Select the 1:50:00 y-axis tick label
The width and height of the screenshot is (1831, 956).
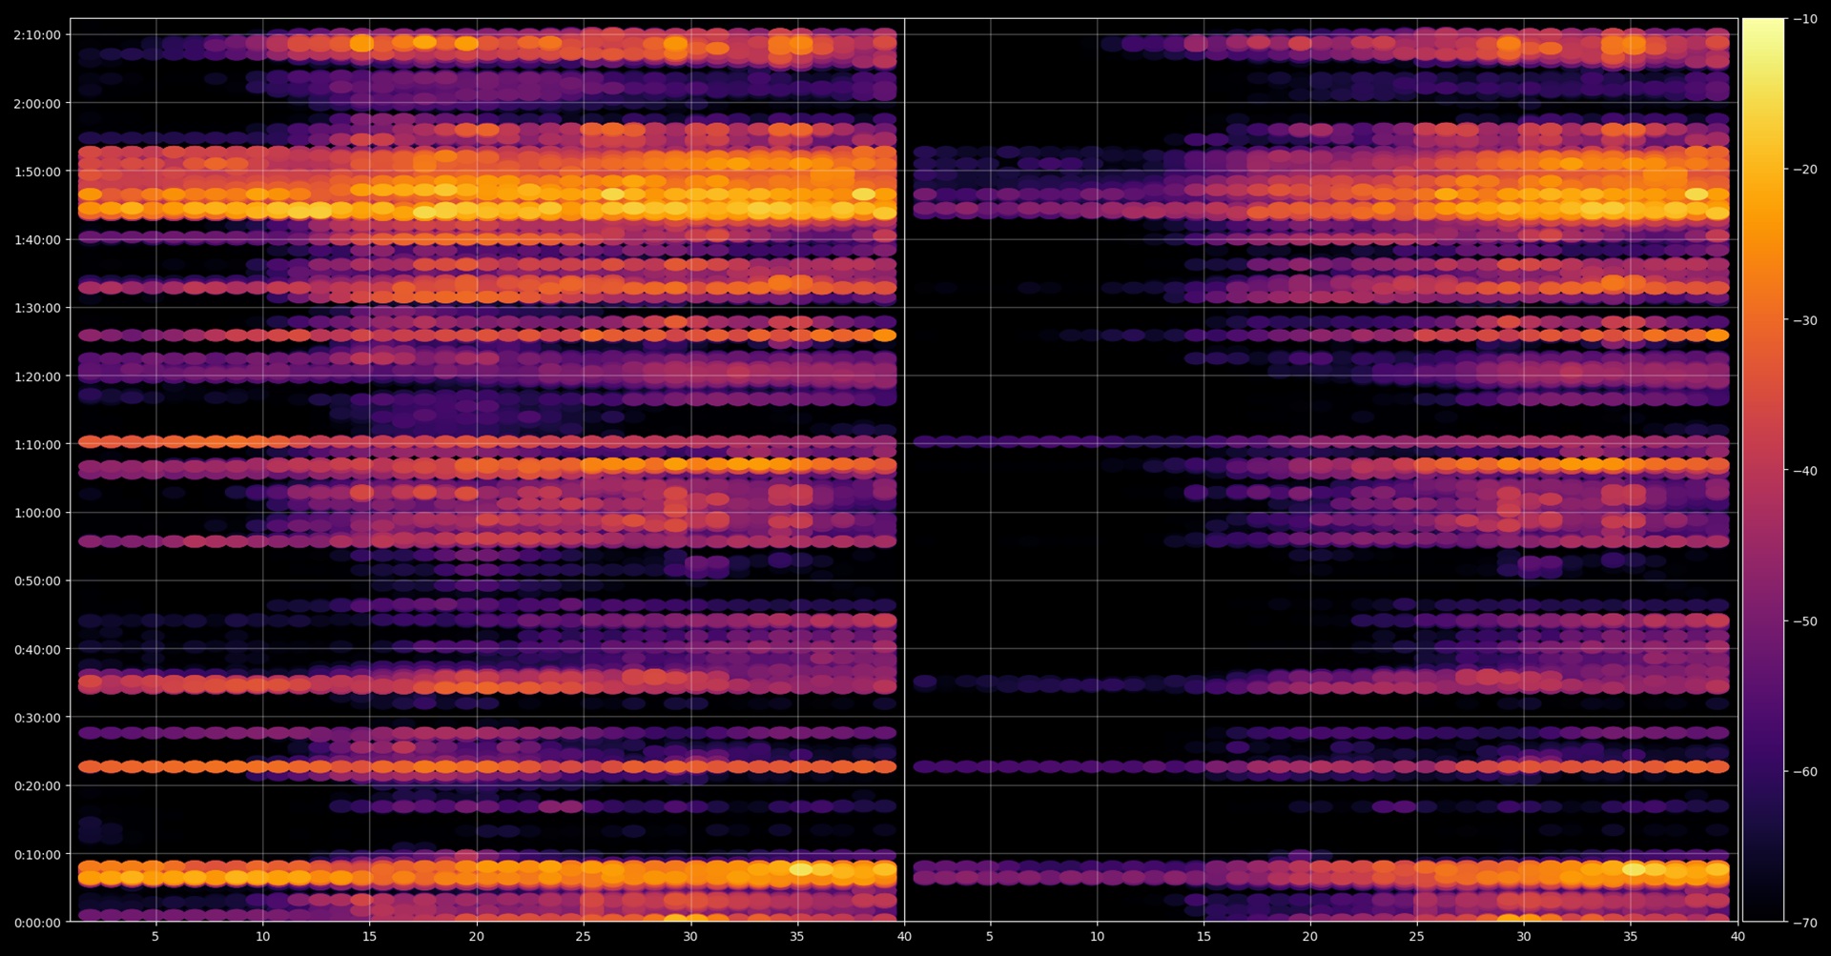click(37, 172)
